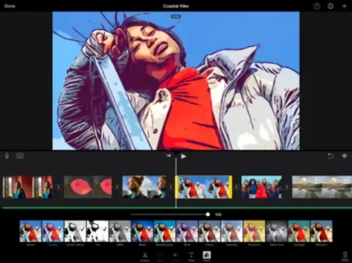Open transition between hallway and lips clips
This screenshot has height=263, width=352.
58,187
